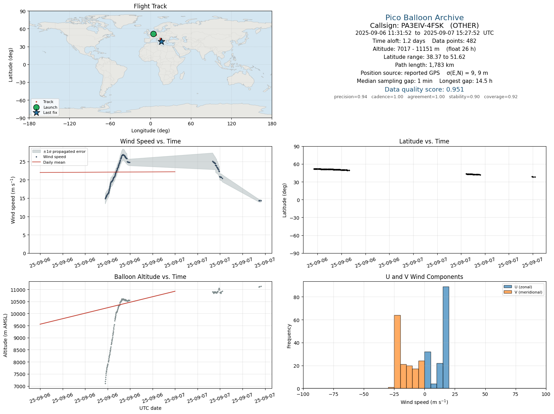Click the "Longitude (deg)" axis label
This screenshot has width=554, height=414.
pyautogui.click(x=151, y=131)
